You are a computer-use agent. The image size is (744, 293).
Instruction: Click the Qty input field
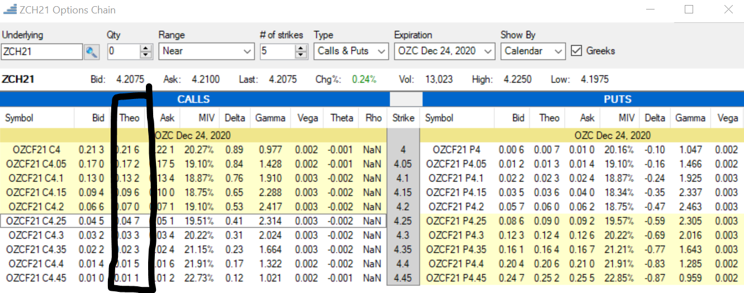tap(123, 51)
